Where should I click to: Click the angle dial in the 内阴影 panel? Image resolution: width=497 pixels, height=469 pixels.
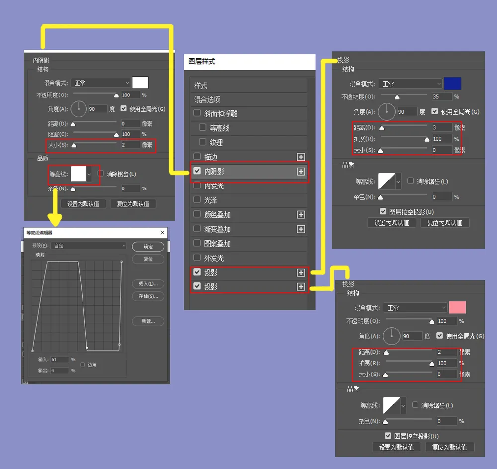(79, 108)
